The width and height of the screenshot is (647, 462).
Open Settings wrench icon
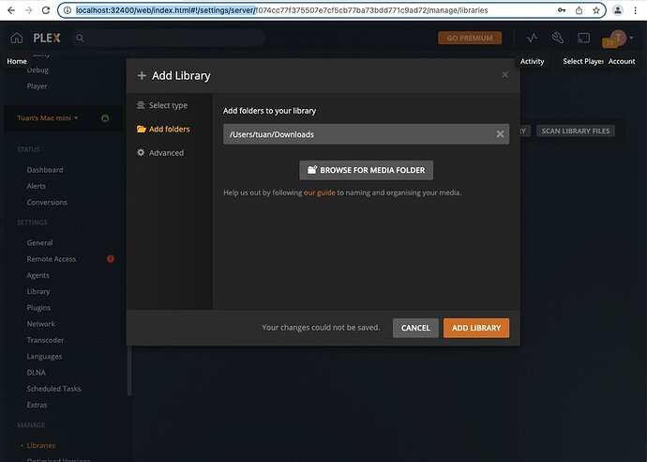coord(558,38)
